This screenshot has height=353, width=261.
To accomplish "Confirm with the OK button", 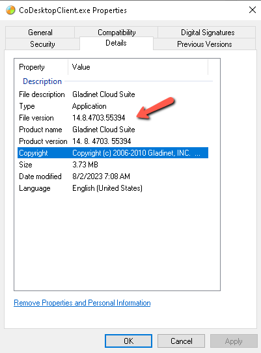I will coord(128,341).
